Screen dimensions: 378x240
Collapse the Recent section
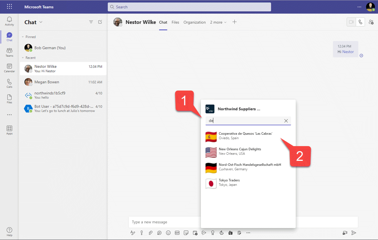click(x=23, y=58)
